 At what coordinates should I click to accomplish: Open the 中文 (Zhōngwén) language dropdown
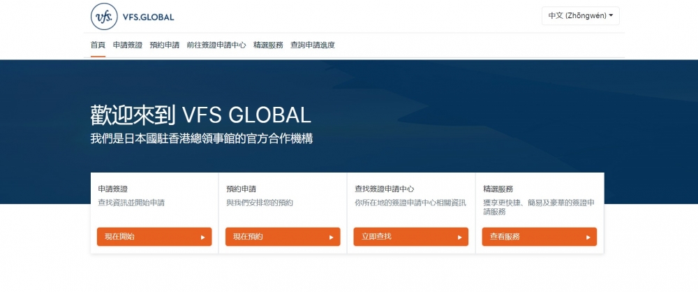(580, 15)
